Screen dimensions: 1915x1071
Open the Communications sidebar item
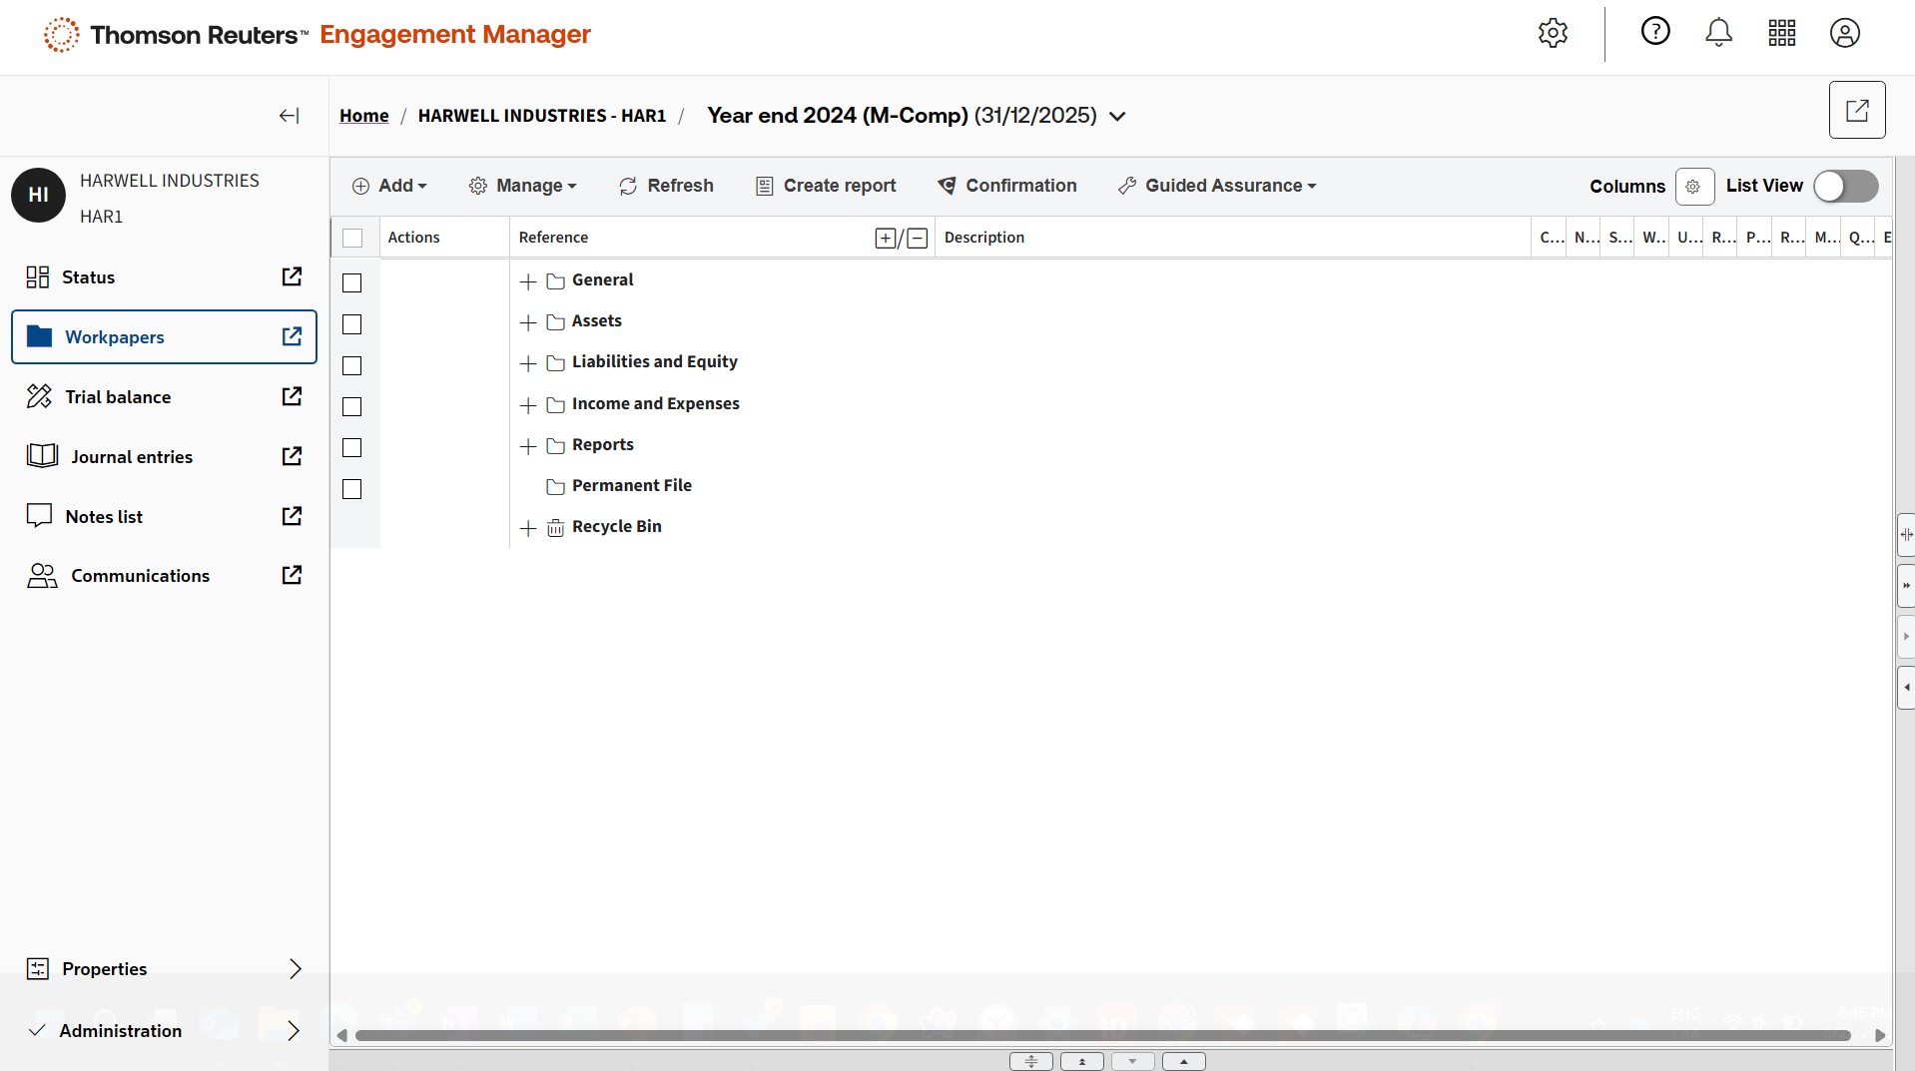tap(140, 576)
